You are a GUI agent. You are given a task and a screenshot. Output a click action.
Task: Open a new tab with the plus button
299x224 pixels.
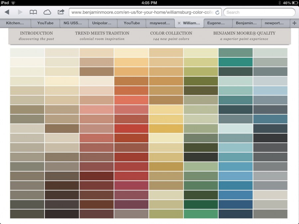coord(294,23)
